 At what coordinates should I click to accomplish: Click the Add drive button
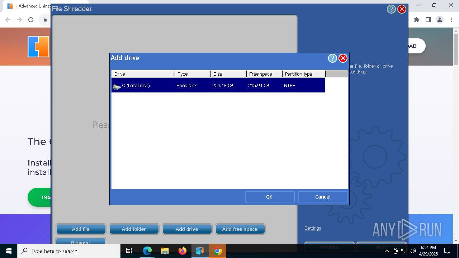[x=187, y=229]
